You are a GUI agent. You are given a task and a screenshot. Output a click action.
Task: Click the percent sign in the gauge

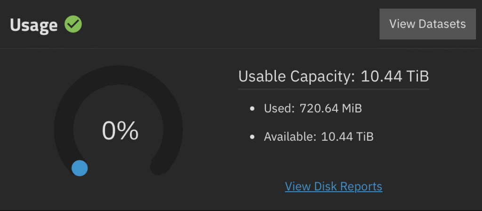tap(128, 131)
